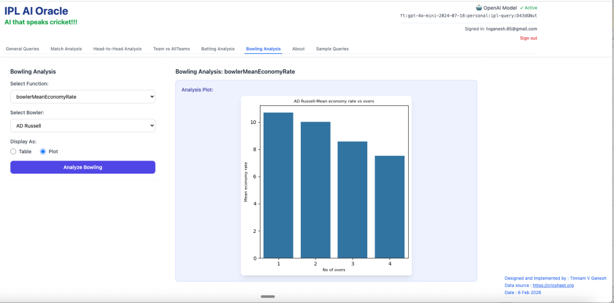The height and width of the screenshot is (303, 614).
Task: Click the OpenAI Model logo icon
Action: (479, 8)
